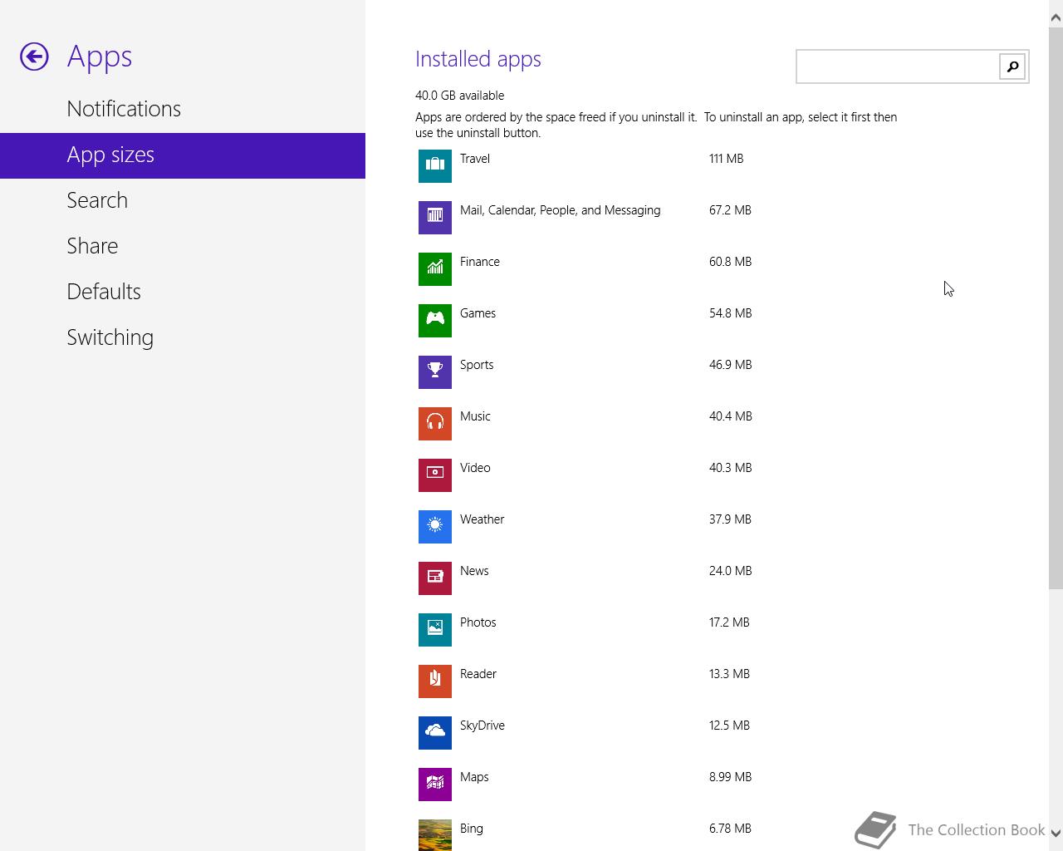Viewport: 1063px width, 851px height.
Task: Focus the installed apps search box
Action: [x=897, y=66]
